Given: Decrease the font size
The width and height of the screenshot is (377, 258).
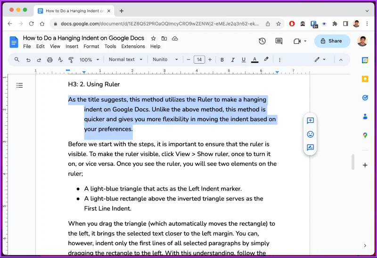Looking at the screenshot, I should 188,60.
